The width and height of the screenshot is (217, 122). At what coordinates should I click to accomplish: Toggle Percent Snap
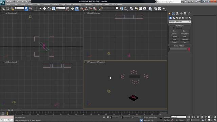91,9
